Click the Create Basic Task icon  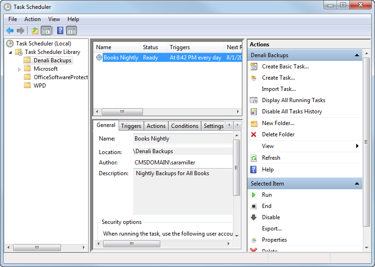click(254, 67)
